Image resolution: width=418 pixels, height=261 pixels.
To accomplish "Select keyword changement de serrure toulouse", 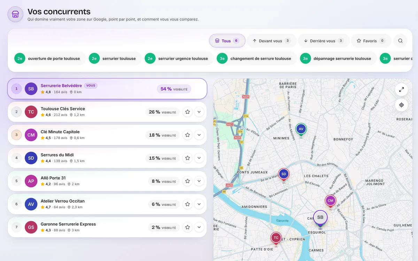I will coord(256,58).
